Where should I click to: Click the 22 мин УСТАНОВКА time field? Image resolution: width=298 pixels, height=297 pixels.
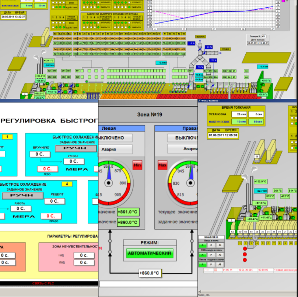click(239, 114)
